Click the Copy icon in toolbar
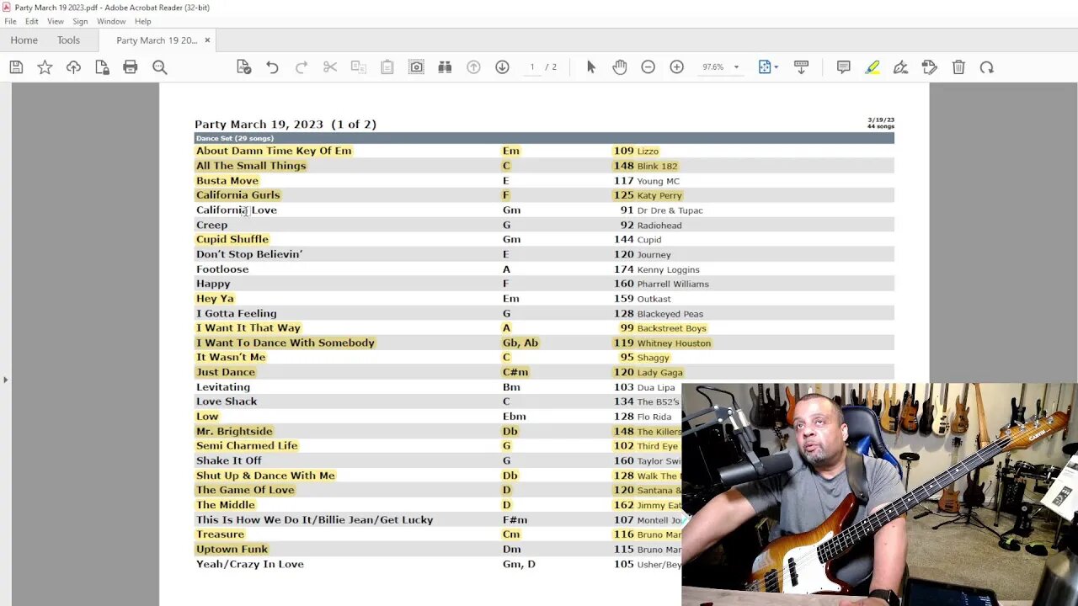1078x606 pixels. click(x=358, y=67)
